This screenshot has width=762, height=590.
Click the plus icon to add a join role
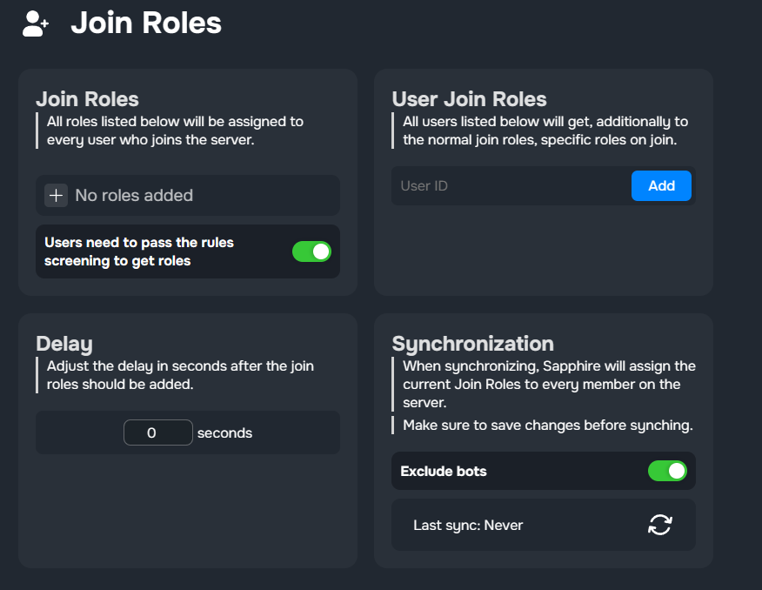coord(56,196)
